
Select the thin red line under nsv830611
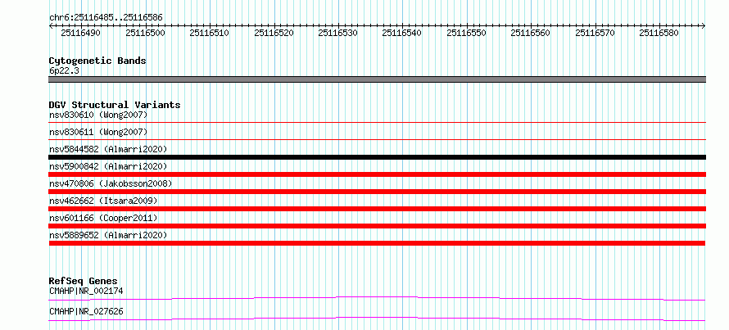tap(377, 139)
